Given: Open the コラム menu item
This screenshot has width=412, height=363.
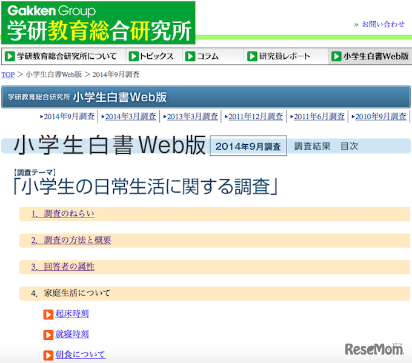Looking at the screenshot, I should click(213, 56).
